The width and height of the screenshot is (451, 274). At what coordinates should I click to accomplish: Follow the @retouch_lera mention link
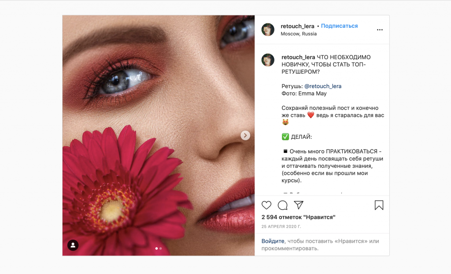coord(323,86)
